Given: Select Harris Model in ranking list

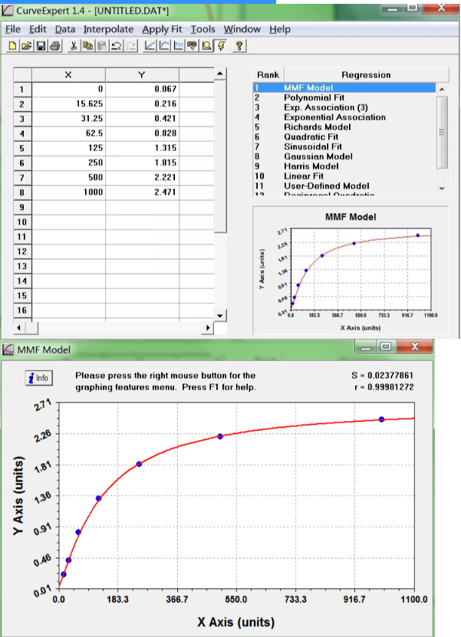Looking at the screenshot, I should [311, 166].
